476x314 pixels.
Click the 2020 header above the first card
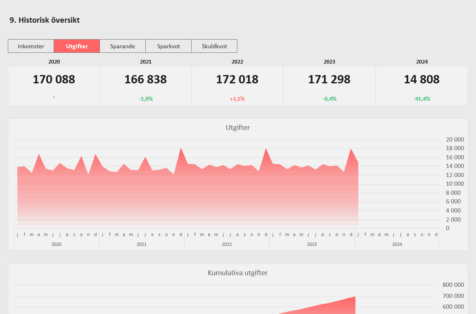point(54,61)
